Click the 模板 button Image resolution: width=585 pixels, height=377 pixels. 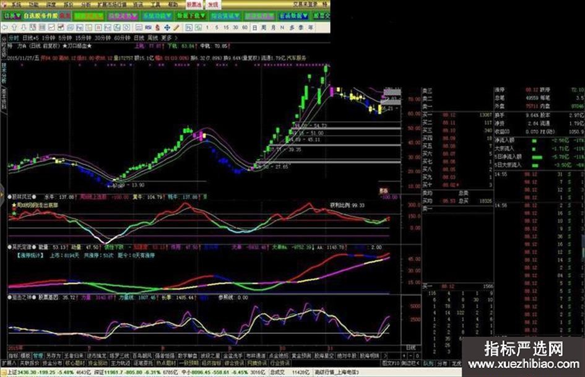coord(25,356)
